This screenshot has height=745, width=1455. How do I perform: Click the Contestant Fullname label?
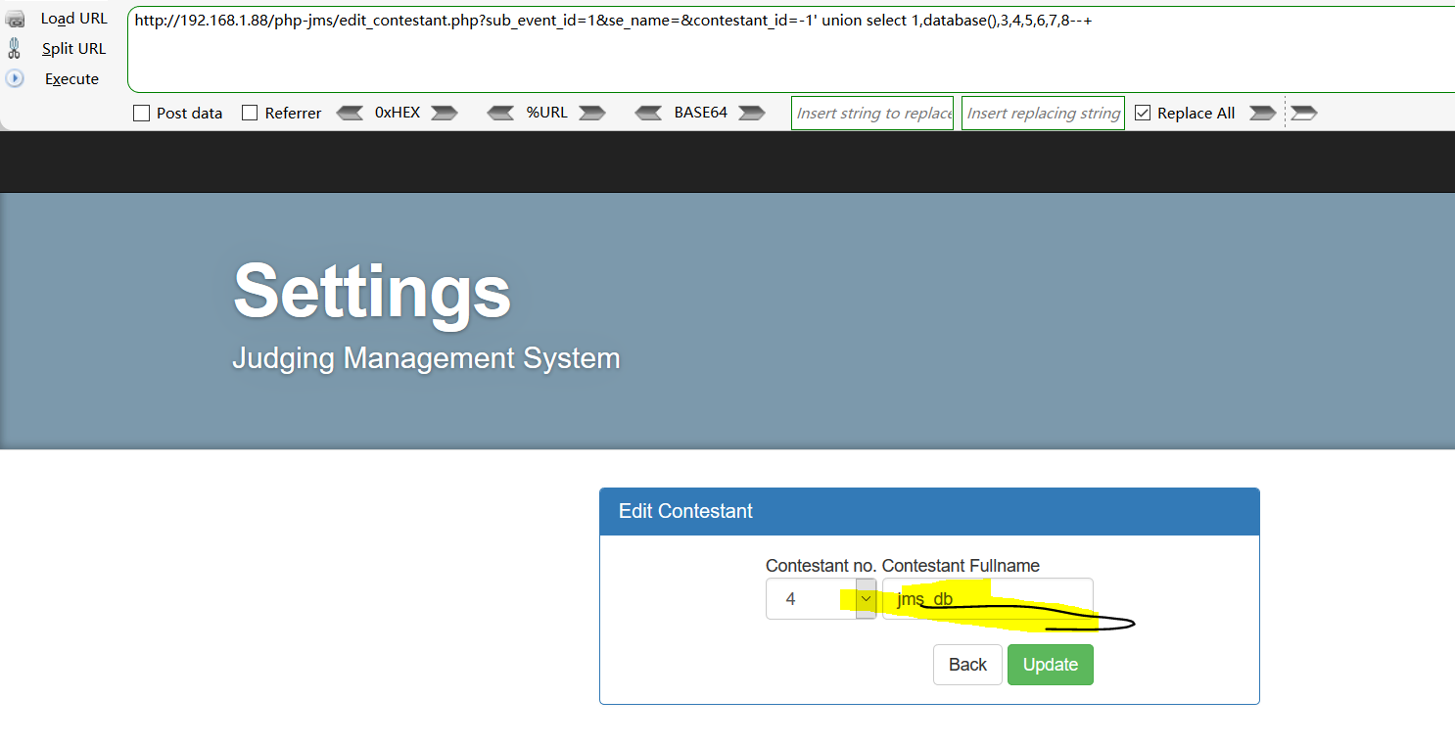(961, 566)
